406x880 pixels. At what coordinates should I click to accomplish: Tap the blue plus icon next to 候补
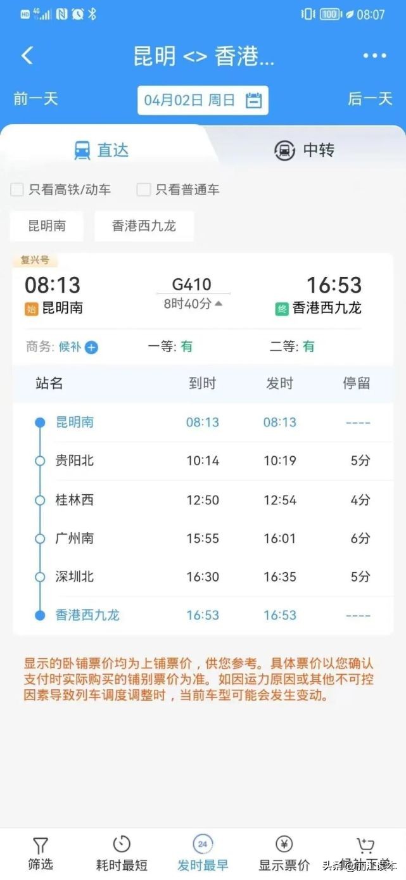[91, 347]
